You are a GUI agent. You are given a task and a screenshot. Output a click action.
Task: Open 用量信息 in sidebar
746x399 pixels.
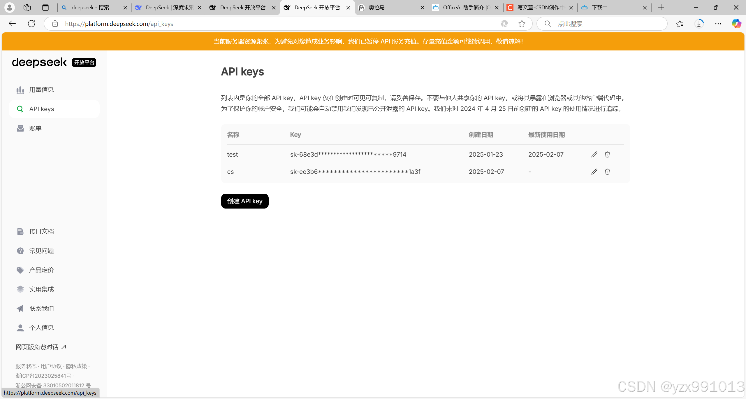point(41,90)
